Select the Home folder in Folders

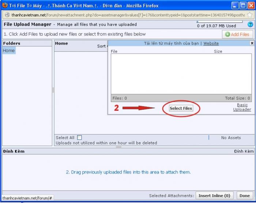[9, 51]
